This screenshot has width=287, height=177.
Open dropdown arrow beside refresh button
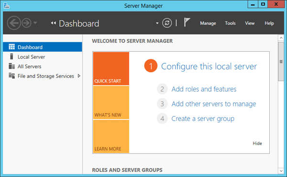click(157, 24)
